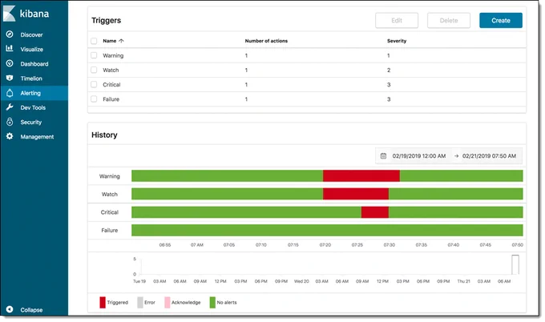545x322 pixels.
Task: Check the Warning trigger checkbox
Action: point(94,55)
